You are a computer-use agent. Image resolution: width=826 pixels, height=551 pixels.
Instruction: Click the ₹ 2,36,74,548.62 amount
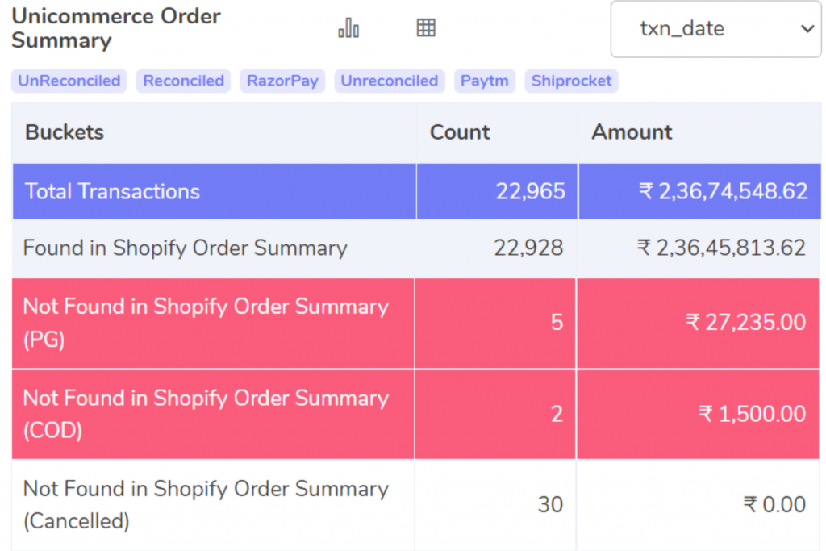723,191
